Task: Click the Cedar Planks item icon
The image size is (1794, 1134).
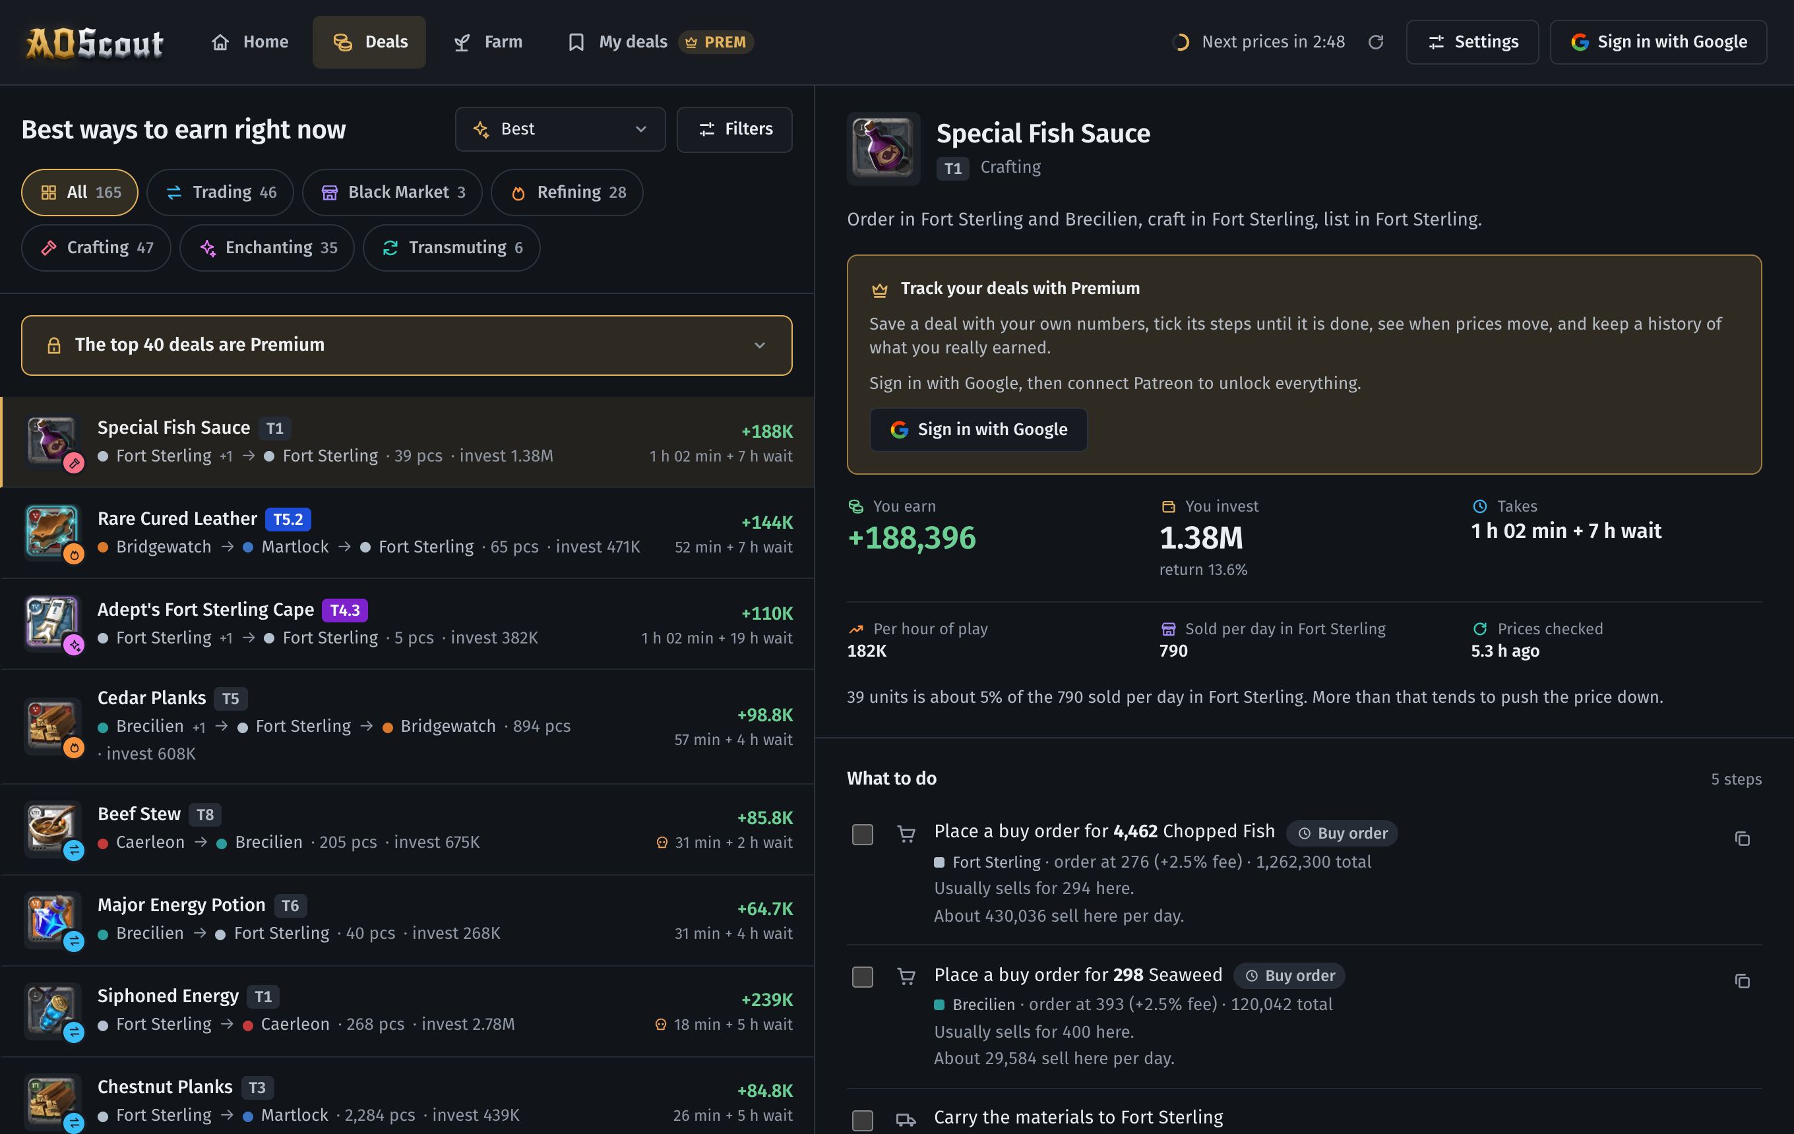Action: [x=51, y=725]
